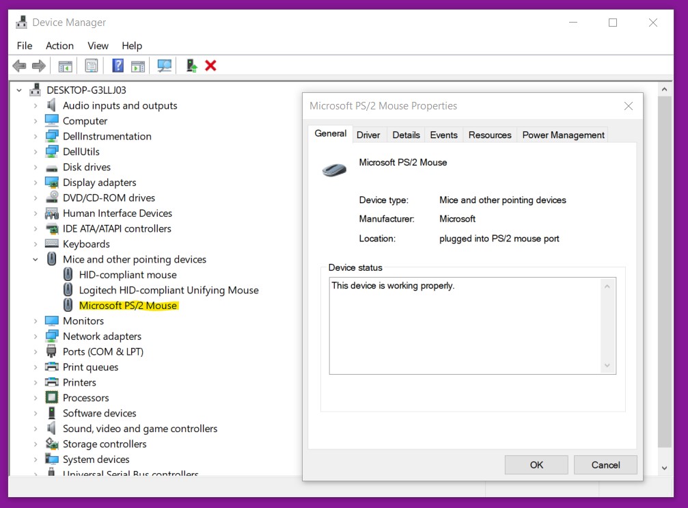The image size is (688, 508).
Task: Click the Update device driver toolbar icon
Action: tap(191, 66)
